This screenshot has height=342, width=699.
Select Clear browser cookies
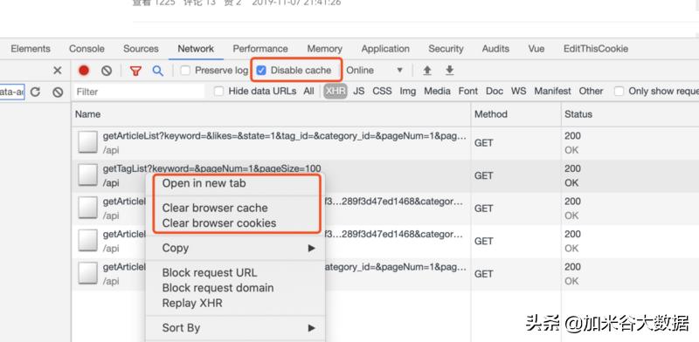click(219, 223)
